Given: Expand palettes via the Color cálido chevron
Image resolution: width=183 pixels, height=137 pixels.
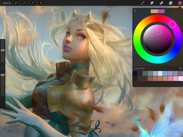Looking at the screenshot, I should point(180,68).
